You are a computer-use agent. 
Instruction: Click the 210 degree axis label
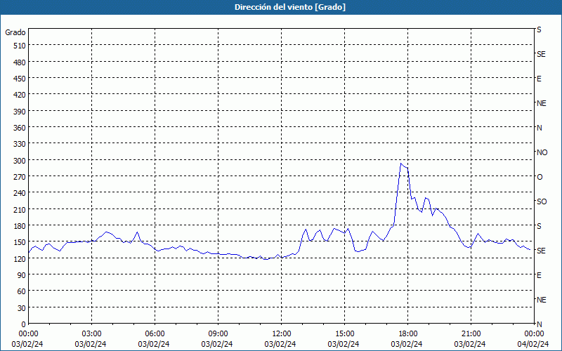click(x=20, y=209)
